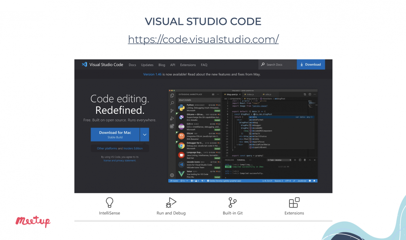Click the split editor icon in editor title
This screenshot has height=240, width=406.
(x=310, y=94)
